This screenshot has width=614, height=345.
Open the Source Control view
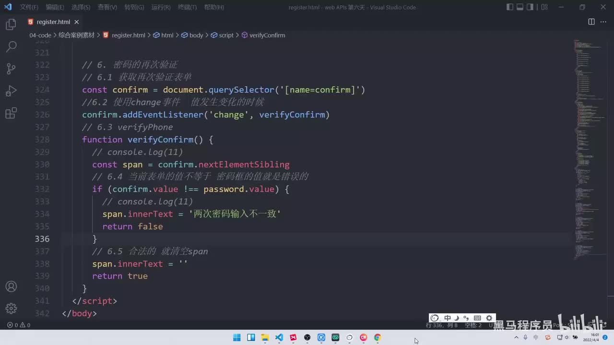click(x=11, y=69)
